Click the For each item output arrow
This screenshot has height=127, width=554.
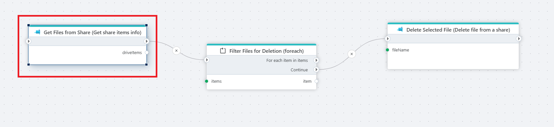(x=316, y=60)
